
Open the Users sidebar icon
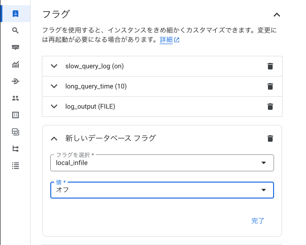[16, 98]
